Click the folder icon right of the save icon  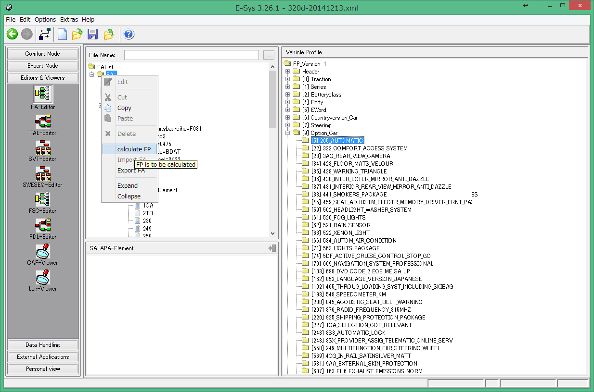[x=109, y=34]
